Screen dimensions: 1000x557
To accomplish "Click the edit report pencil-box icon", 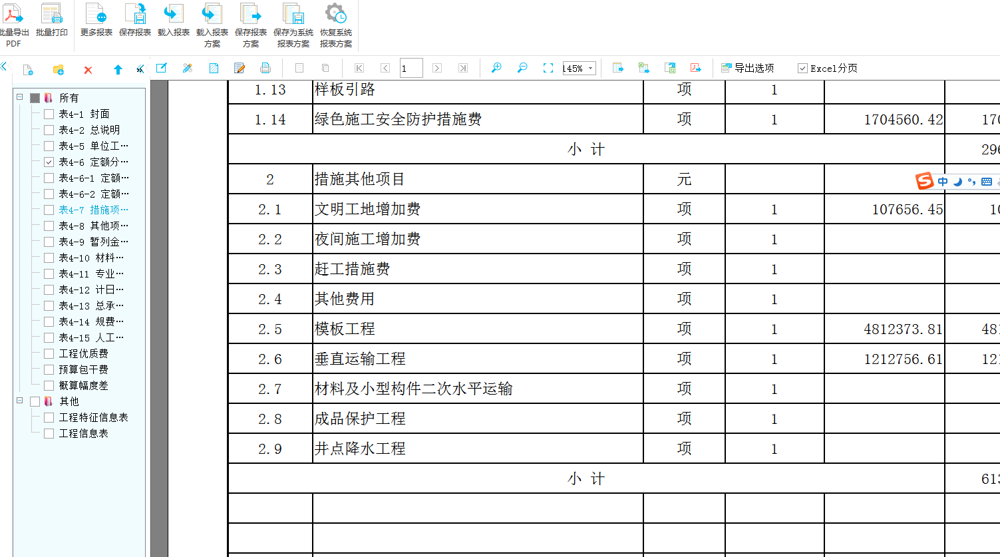I will coord(162,68).
